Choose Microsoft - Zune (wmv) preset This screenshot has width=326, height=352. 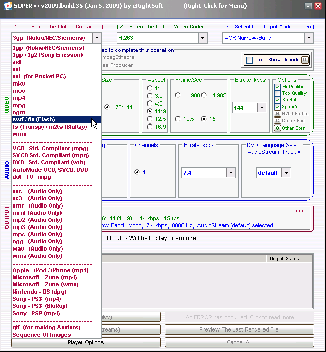[x=56, y=285]
